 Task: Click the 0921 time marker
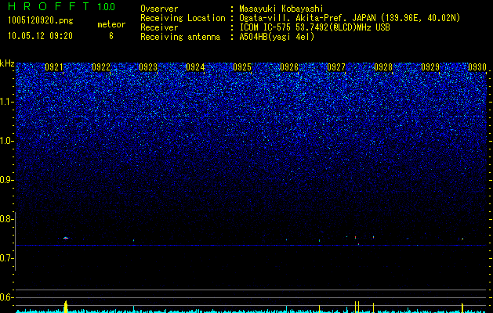[x=54, y=67]
